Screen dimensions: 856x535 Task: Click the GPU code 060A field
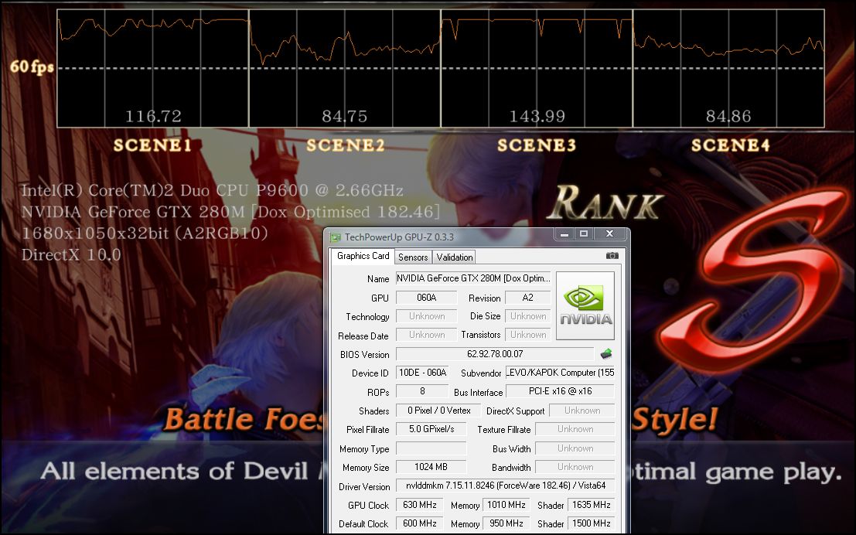426,298
